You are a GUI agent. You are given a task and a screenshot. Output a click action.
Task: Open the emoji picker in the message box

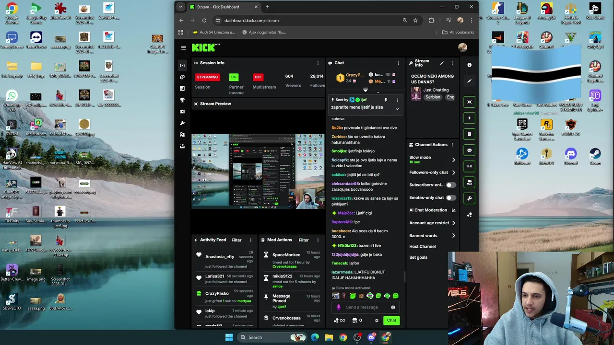[x=393, y=307]
